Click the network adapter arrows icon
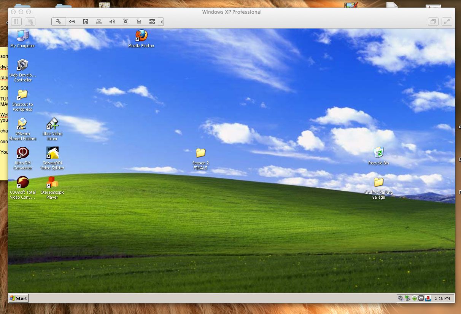The width and height of the screenshot is (461, 314). pyautogui.click(x=72, y=22)
